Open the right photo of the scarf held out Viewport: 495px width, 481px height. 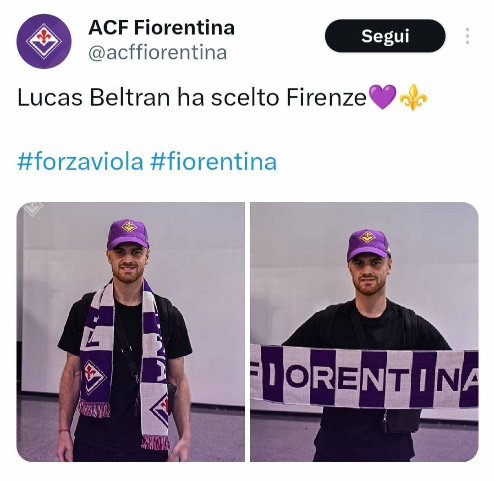point(364,332)
